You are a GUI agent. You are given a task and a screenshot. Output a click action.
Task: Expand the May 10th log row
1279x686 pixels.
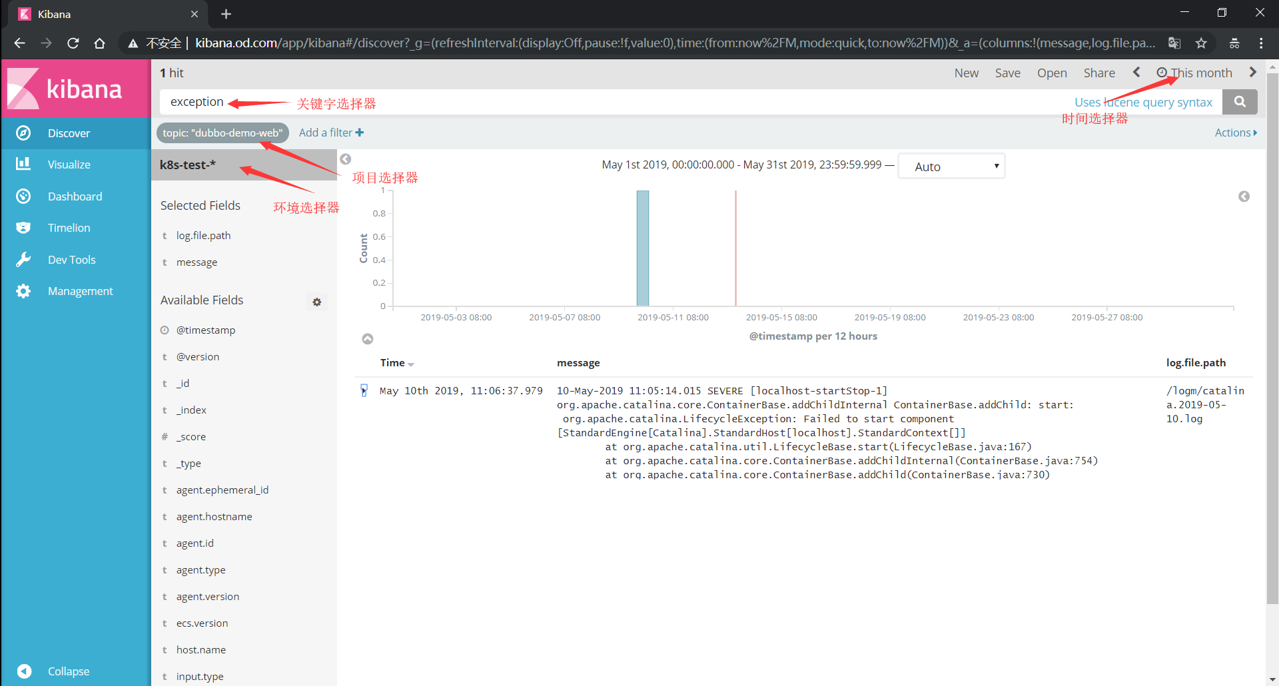tap(364, 391)
